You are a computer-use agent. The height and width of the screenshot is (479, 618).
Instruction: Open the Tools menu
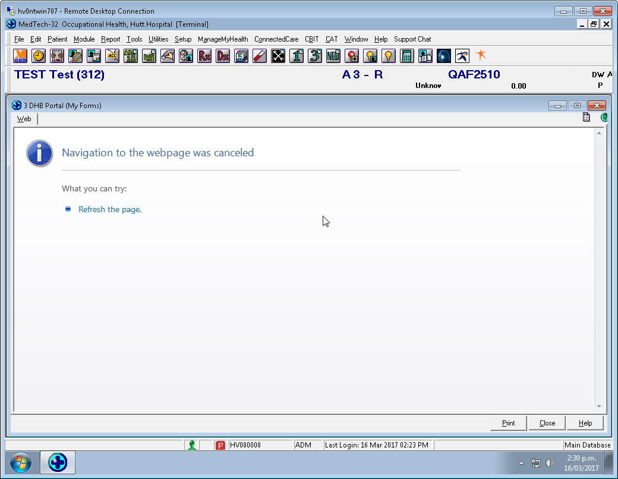(134, 39)
